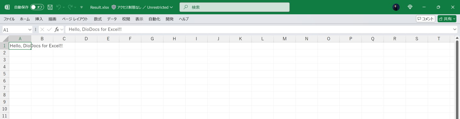Select column header Q
This screenshot has height=119, width=460.
pos(373,39)
